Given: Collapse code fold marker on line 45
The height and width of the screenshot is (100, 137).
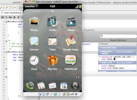Looking at the screenshot, I should coord(6,77).
